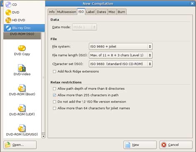Switch to the Multisession tab
Screen dimensions: 196x152
(66, 12)
